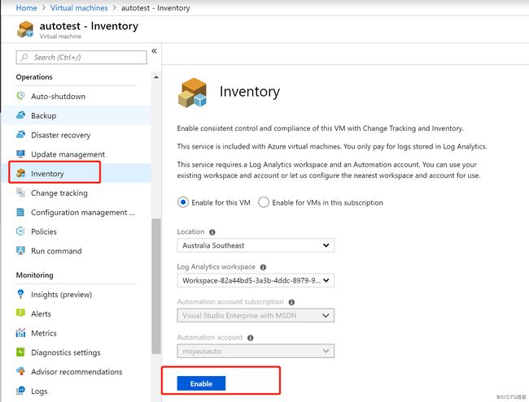
Task: Select Enable for VMs in this subscription
Action: coord(264,202)
